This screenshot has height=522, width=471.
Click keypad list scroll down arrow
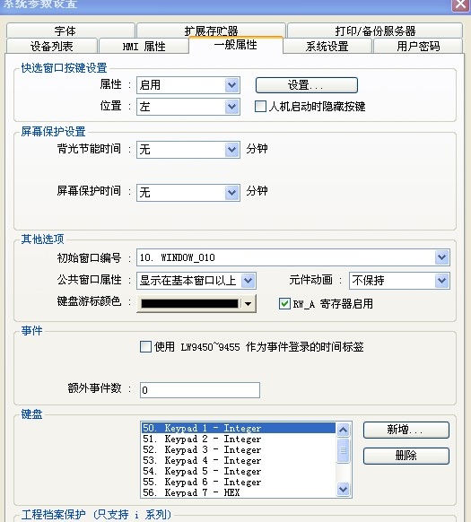pos(343,489)
